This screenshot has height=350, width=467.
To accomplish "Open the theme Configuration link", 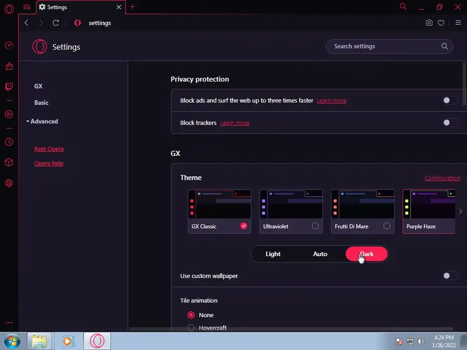I will pyautogui.click(x=442, y=178).
